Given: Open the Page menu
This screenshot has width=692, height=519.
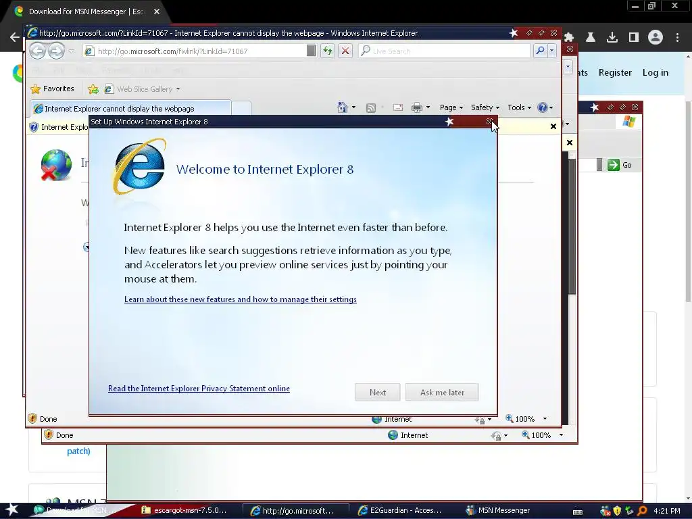Looking at the screenshot, I should tap(451, 107).
